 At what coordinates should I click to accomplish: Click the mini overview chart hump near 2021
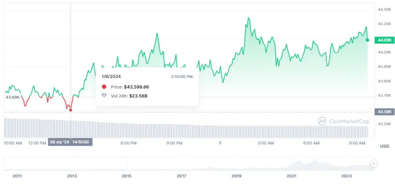click(300, 164)
